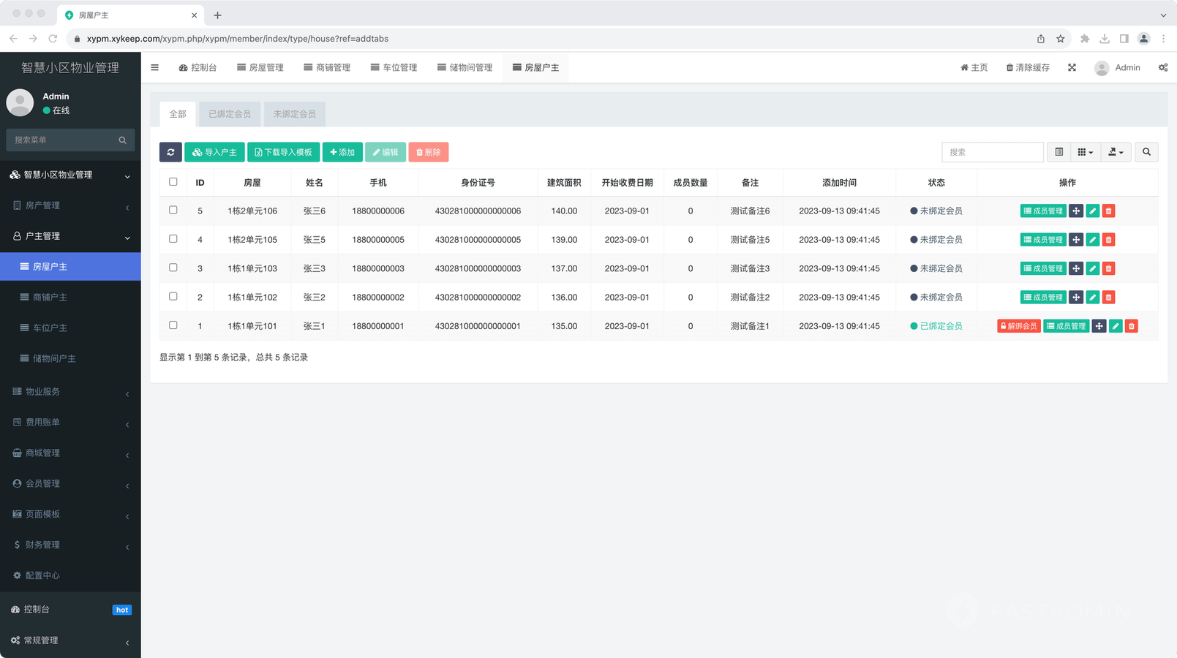Bookmark this page with the star icon
This screenshot has height=658, width=1177.
coord(1060,39)
